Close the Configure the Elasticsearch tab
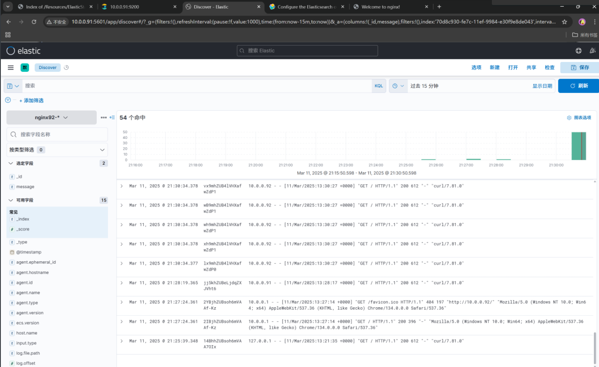The height and width of the screenshot is (367, 599). (x=343, y=7)
